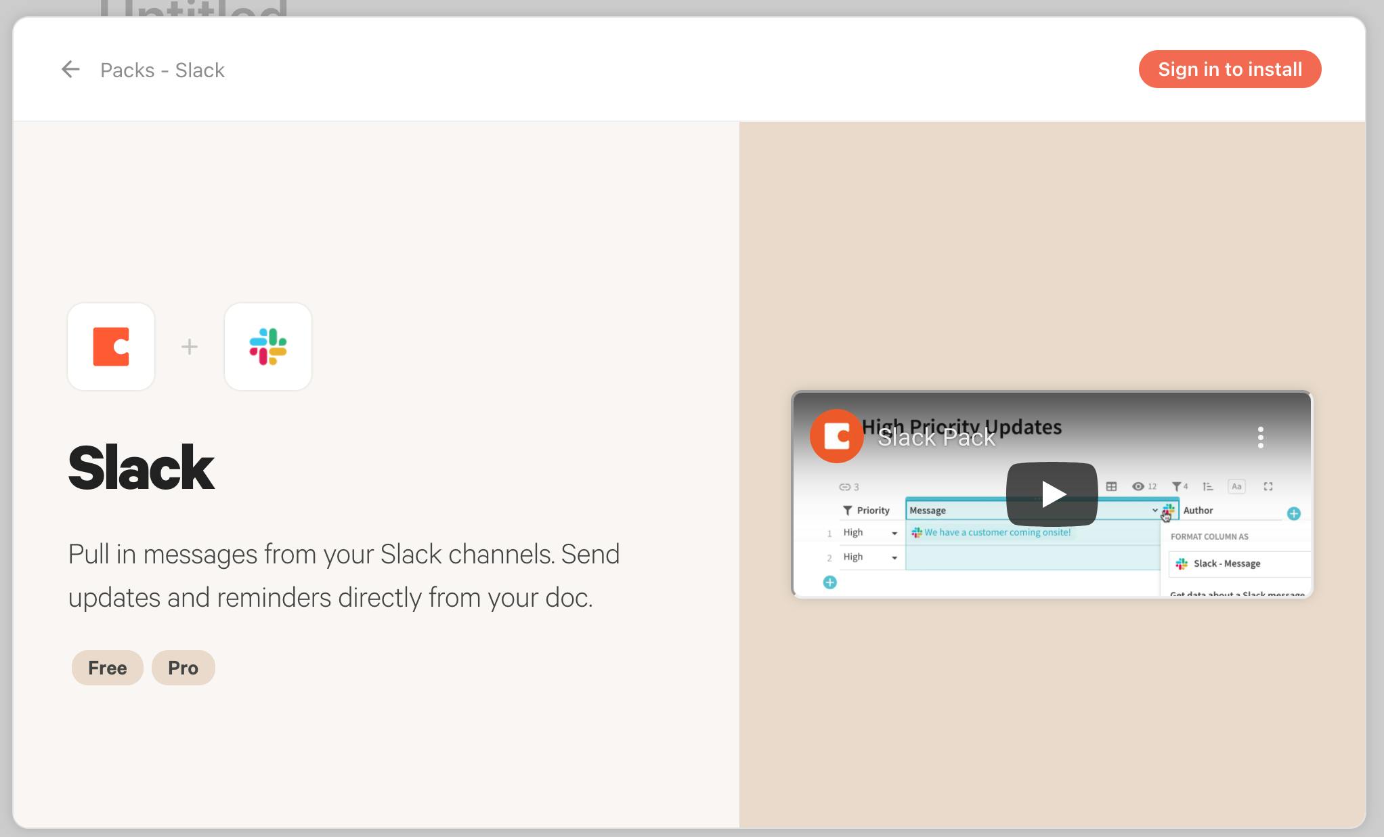Go back using the left arrow
The image size is (1384, 837).
click(x=70, y=69)
